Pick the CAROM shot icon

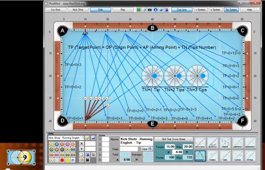(237, 156)
